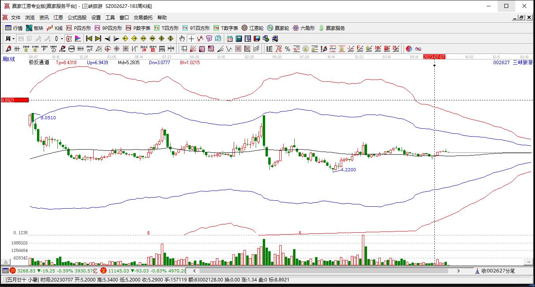This screenshot has width=535, height=287.
Task: Open the 赢家轮 wheel tool
Action: coord(278,28)
